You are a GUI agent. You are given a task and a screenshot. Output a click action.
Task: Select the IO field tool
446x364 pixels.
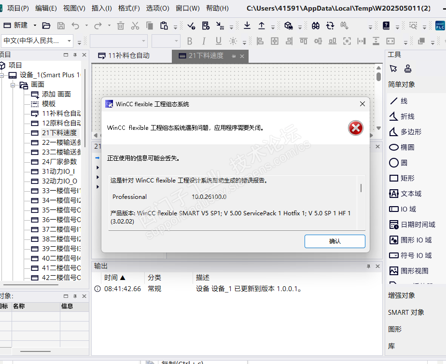pyautogui.click(x=403, y=209)
